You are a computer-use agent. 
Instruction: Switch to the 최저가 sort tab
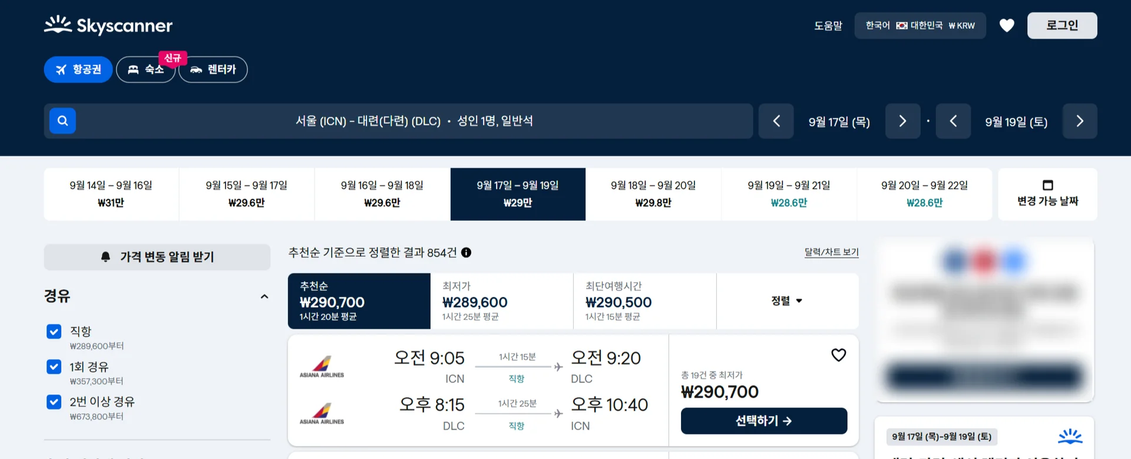502,301
